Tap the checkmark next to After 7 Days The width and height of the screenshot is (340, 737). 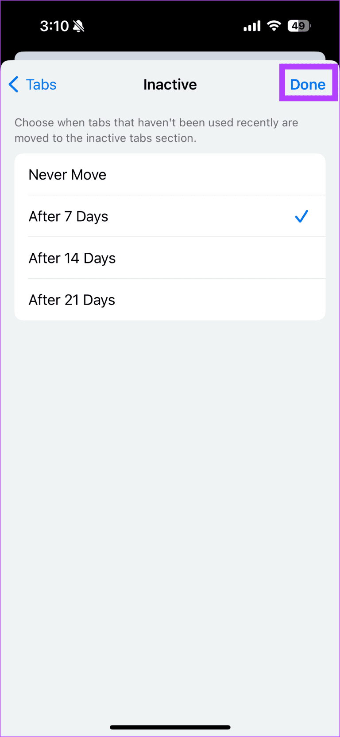[301, 216]
